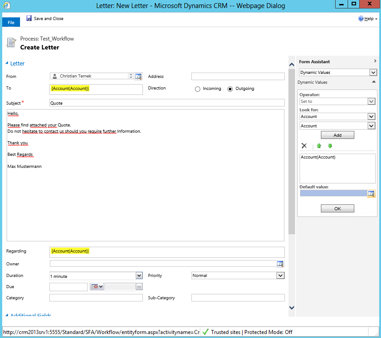The width and height of the screenshot is (381, 338).
Task: Click "Process: Test_Workflow" header text
Action: (x=47, y=39)
